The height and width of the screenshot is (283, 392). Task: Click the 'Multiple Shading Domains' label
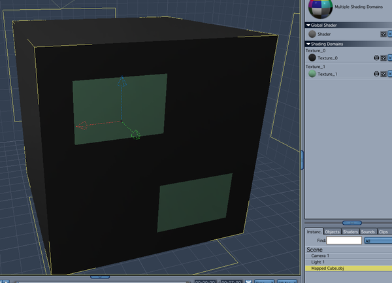pos(359,7)
